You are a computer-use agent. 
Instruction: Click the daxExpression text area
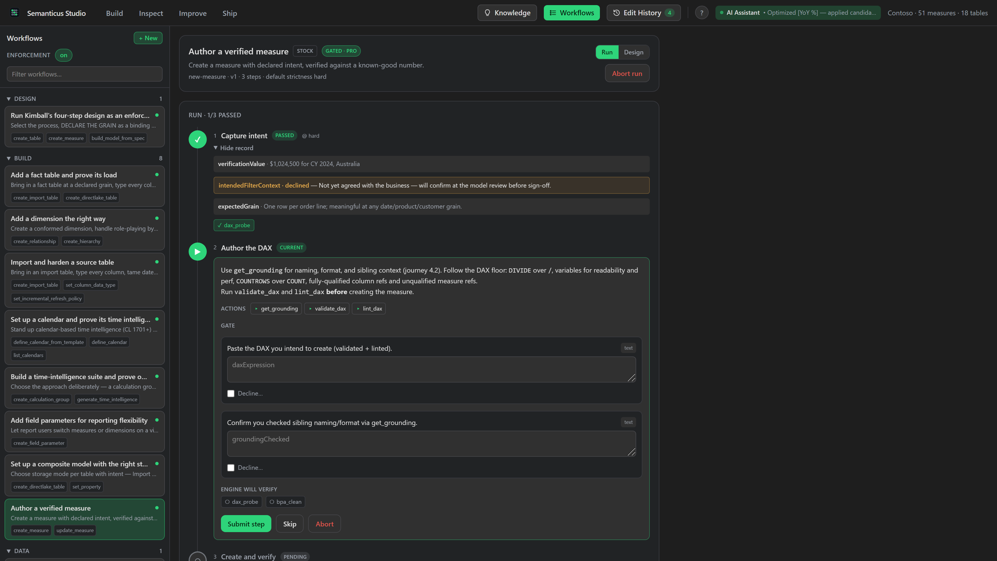pyautogui.click(x=431, y=370)
